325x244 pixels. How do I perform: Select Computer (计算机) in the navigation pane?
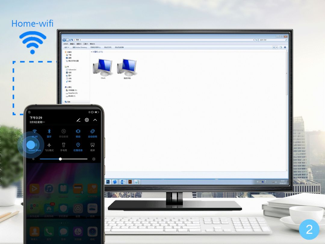point(68,87)
